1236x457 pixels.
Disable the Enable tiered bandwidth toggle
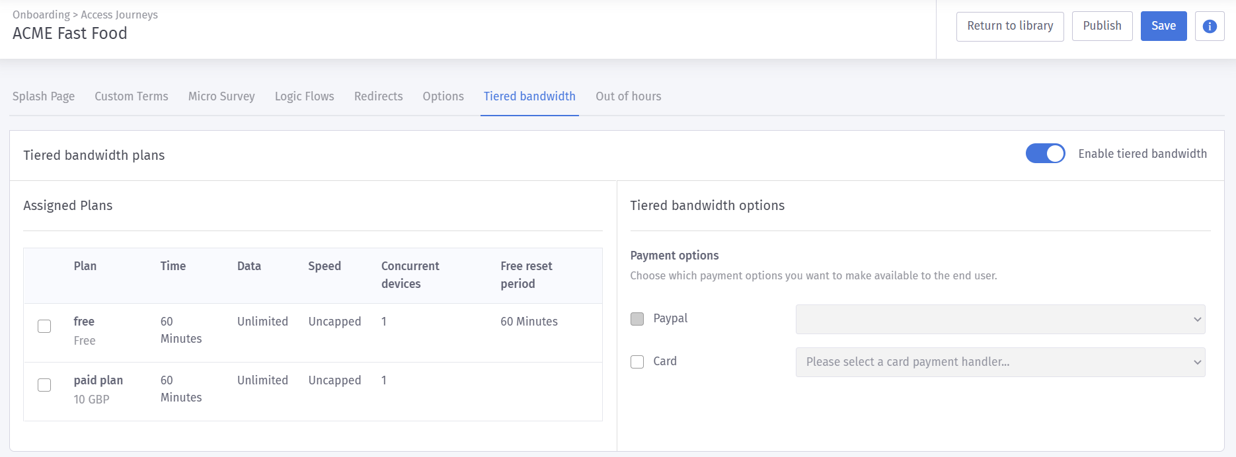[x=1045, y=154]
